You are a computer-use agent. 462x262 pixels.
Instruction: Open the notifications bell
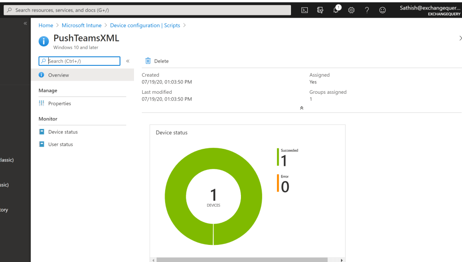coord(336,10)
